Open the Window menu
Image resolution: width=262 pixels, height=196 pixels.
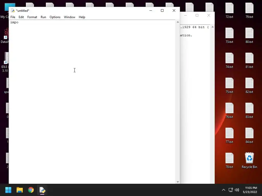click(x=70, y=17)
